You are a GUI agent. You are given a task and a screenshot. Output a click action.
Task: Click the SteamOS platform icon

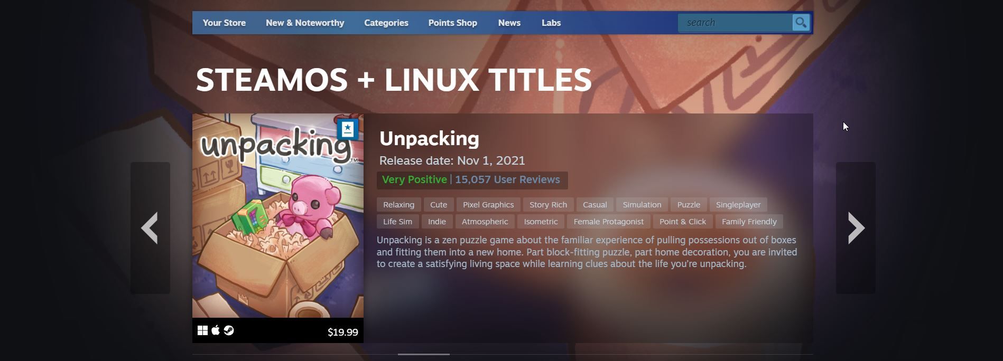(x=229, y=331)
